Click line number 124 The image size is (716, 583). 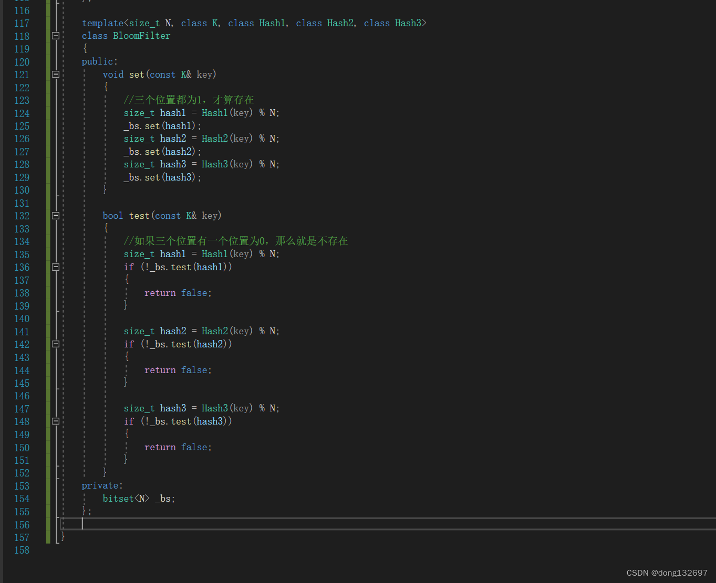(x=22, y=113)
